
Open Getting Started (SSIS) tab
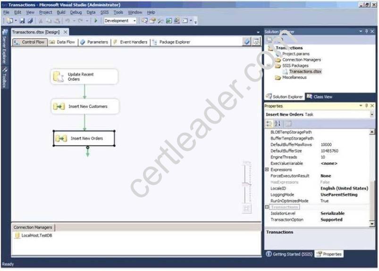(289, 254)
